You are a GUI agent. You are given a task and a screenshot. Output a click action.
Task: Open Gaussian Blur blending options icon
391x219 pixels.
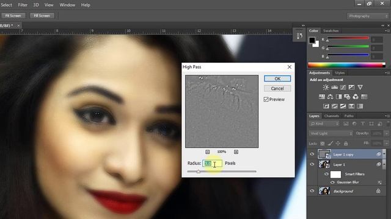379,182
